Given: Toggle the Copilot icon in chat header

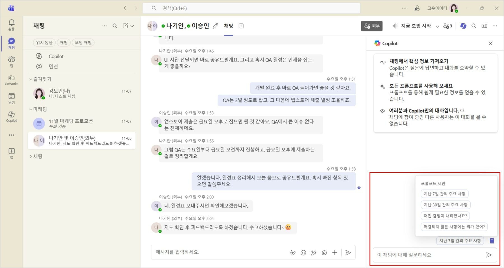Looking at the screenshot, I should point(463,26).
